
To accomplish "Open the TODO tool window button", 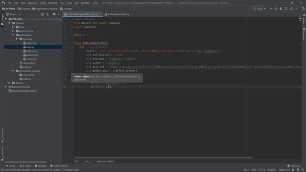I will 25,166.
